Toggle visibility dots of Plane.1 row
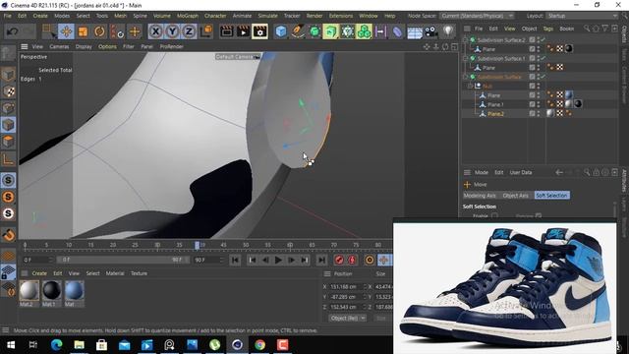The image size is (629, 354). click(539, 105)
